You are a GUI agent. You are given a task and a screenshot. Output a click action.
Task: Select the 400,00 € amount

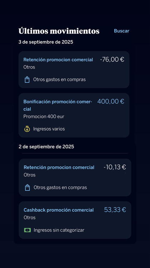111,102
